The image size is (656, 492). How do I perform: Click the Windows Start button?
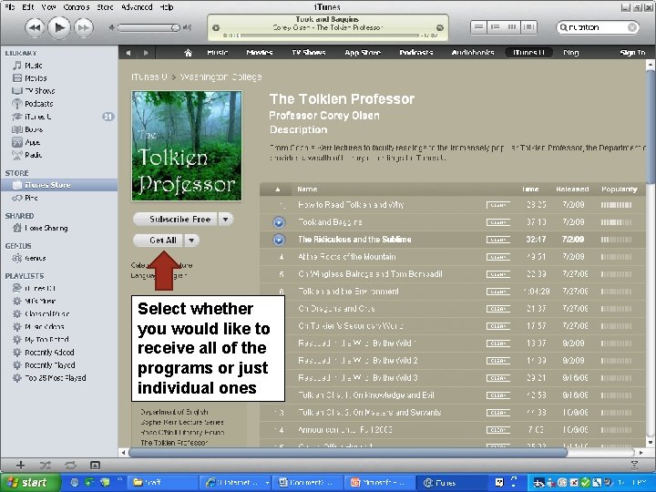point(29,482)
